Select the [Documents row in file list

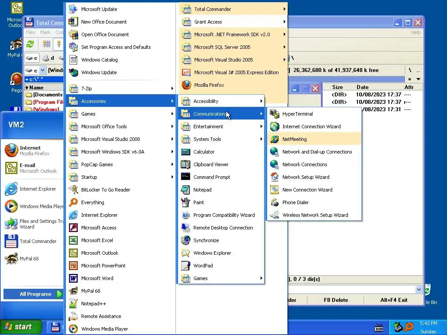(x=44, y=95)
